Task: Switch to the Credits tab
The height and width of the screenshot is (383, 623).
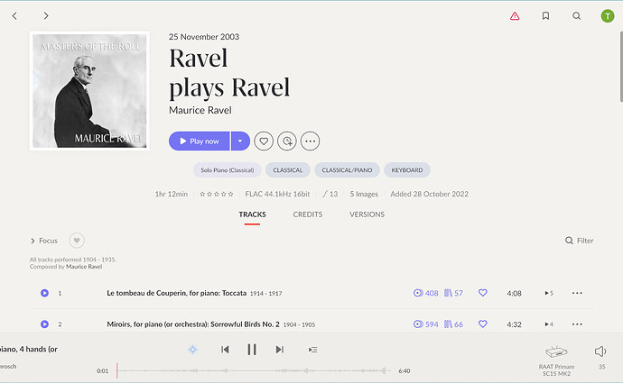Action: click(x=307, y=214)
